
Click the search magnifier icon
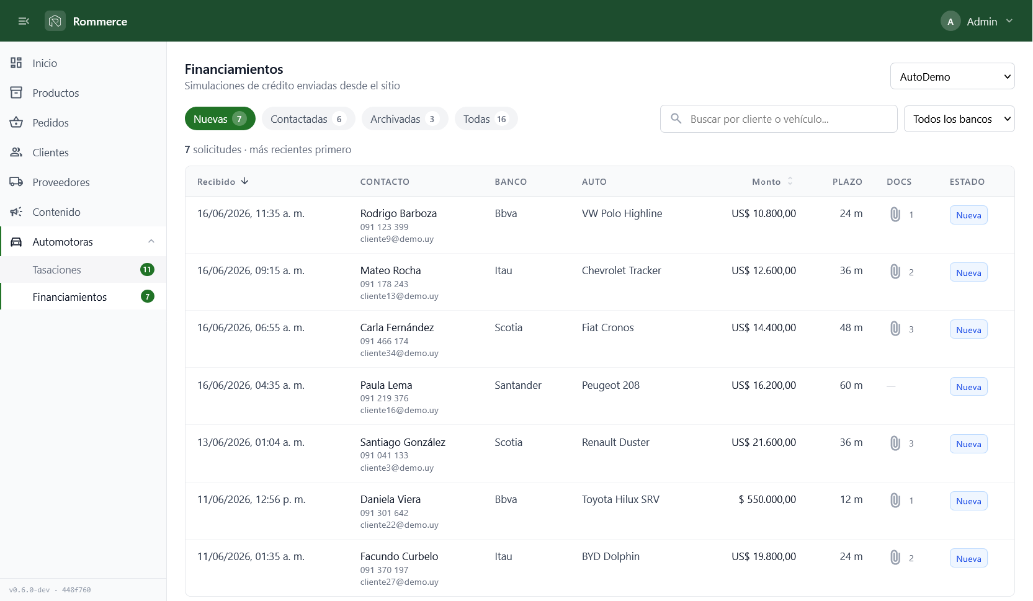point(676,118)
